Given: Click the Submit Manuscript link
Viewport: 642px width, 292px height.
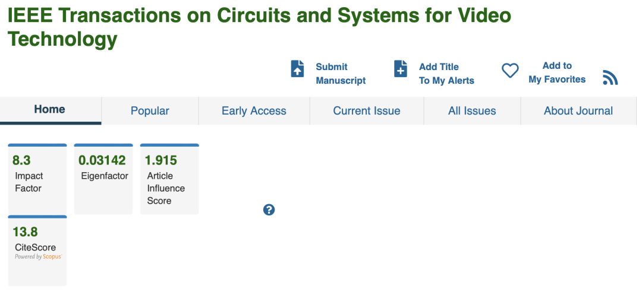Looking at the screenshot, I should click(340, 74).
